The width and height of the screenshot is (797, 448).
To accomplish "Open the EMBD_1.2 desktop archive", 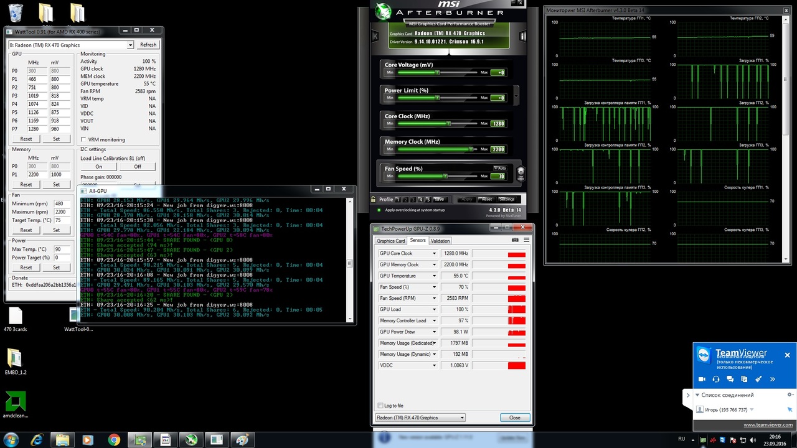I will (15, 362).
